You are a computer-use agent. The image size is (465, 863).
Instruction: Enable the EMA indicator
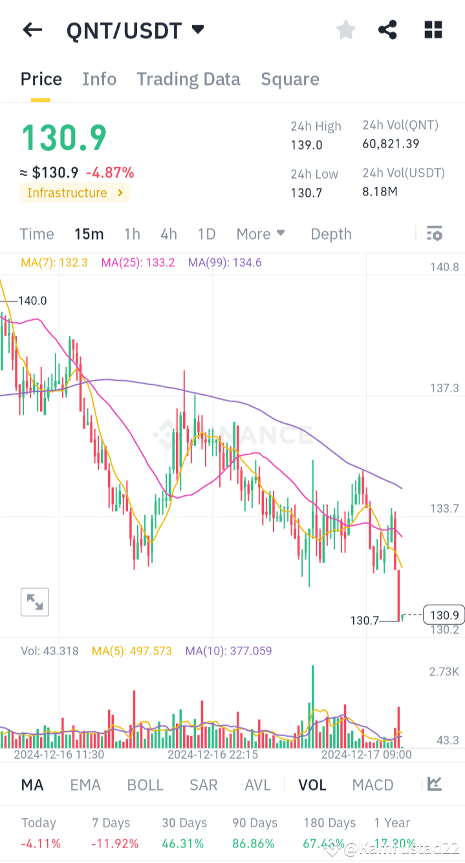pyautogui.click(x=85, y=784)
